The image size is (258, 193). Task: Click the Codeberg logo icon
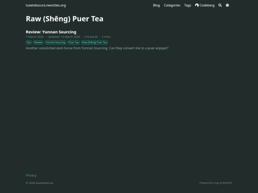click(x=197, y=5)
